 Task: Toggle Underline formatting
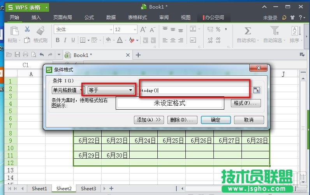(x=73, y=40)
